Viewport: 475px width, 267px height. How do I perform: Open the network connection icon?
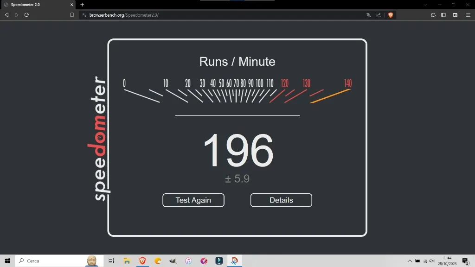pyautogui.click(x=425, y=261)
